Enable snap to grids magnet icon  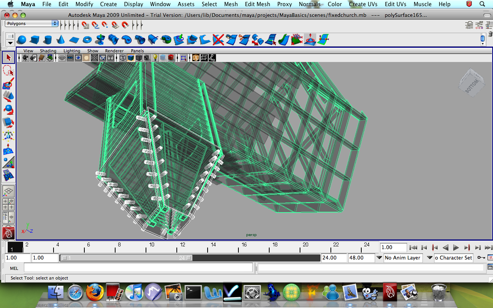coord(86,25)
